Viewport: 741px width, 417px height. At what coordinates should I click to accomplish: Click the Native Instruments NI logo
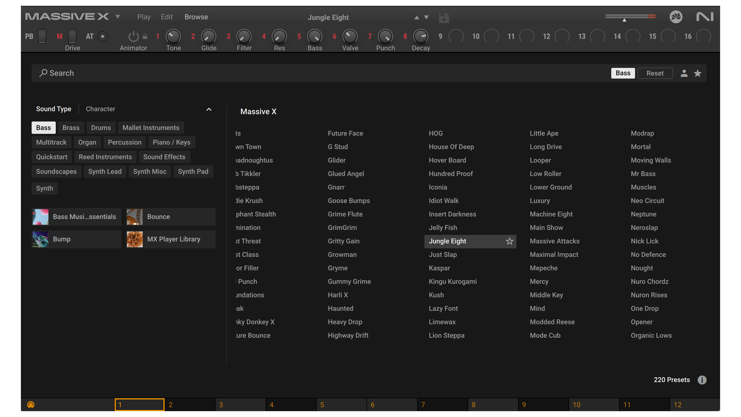[705, 17]
